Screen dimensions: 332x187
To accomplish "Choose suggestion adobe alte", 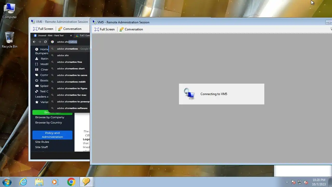I will tap(69, 55).
